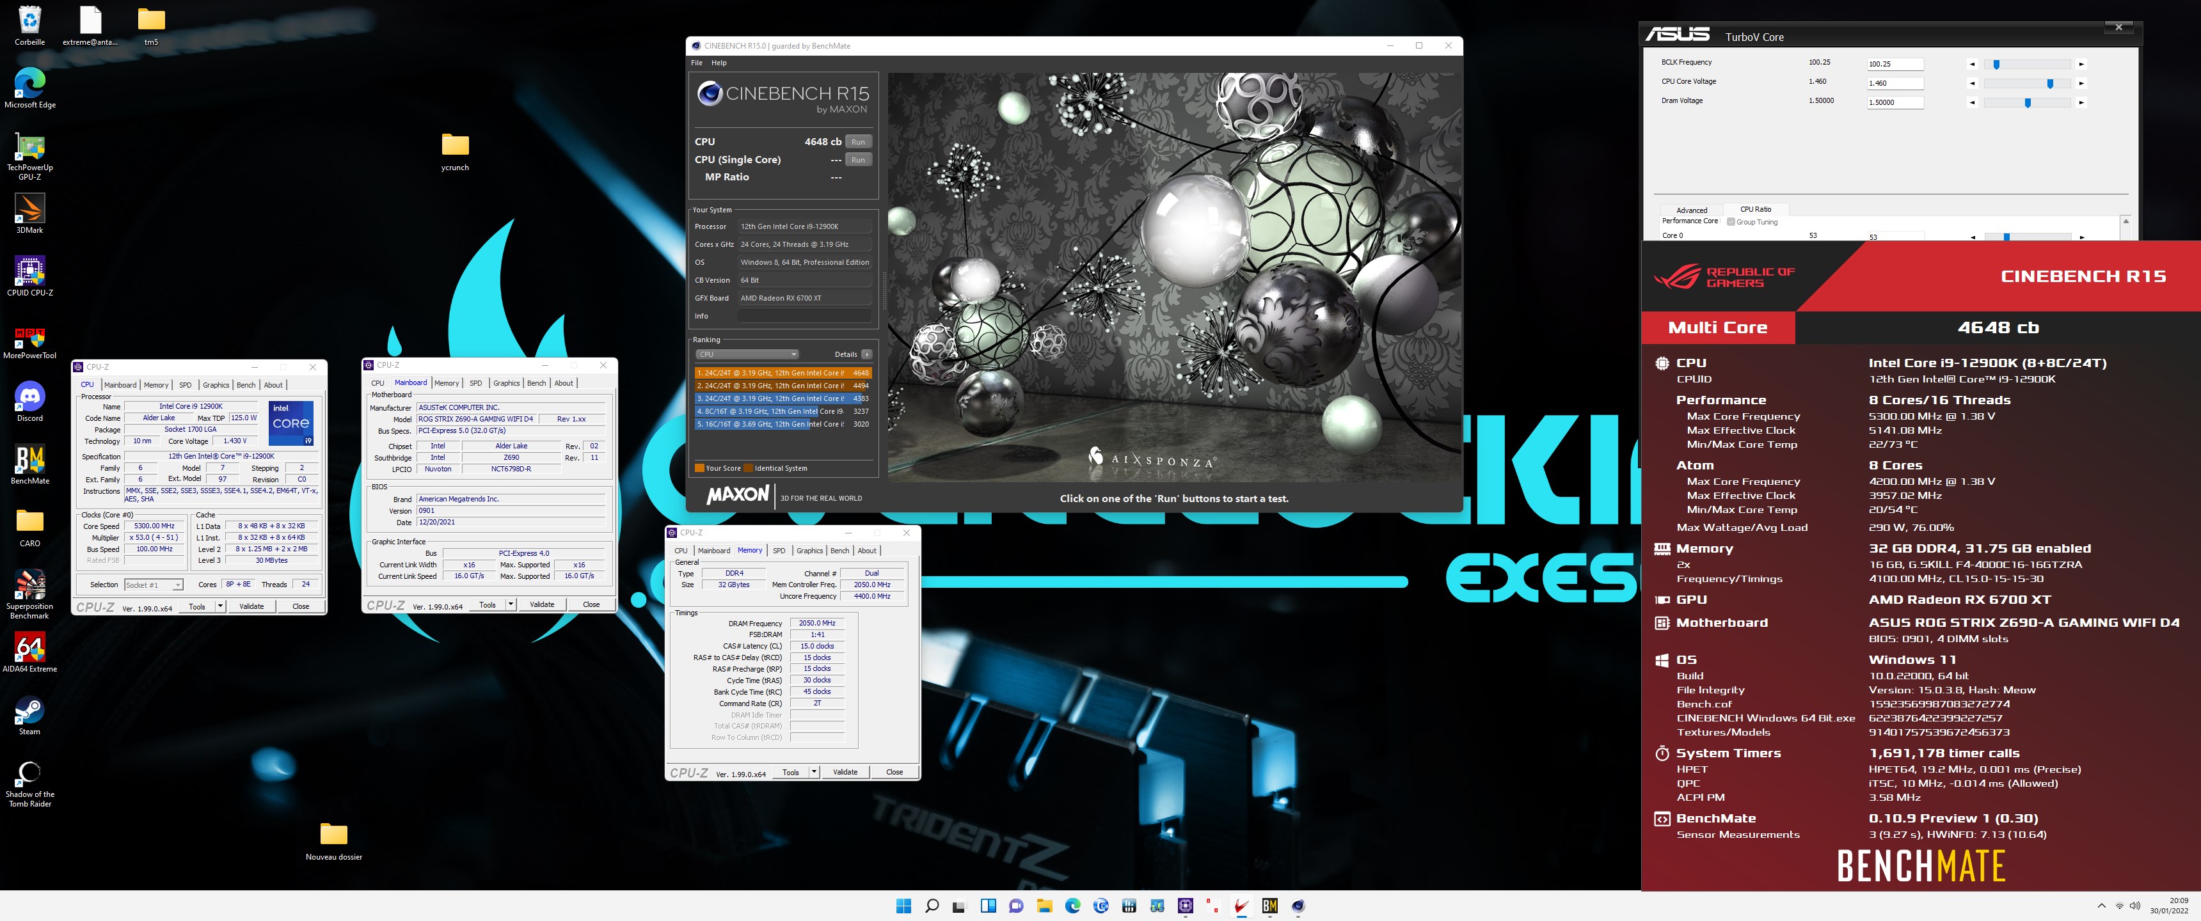Open Tools dropdown arrow in CPU-Z Mainboard window

point(511,605)
